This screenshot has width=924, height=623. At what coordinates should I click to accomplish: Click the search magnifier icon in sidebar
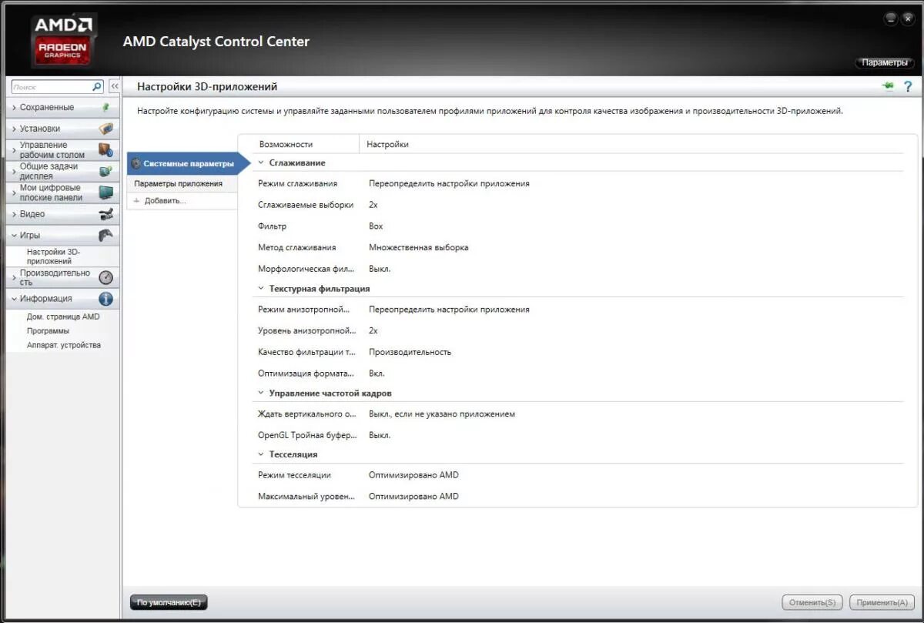tap(97, 87)
